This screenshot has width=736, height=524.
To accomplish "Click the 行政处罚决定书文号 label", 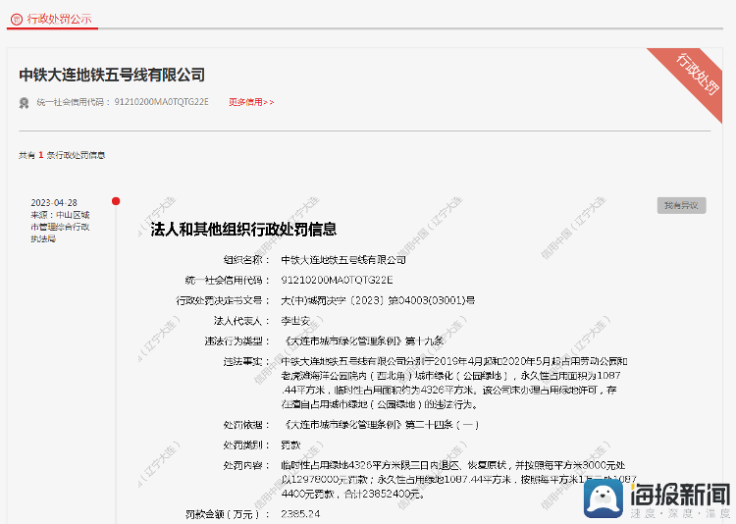I will [223, 301].
